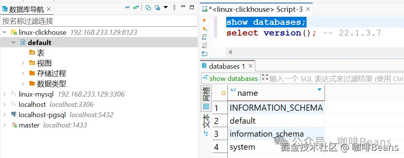Select the system result cell
This screenshot has height=158, width=404.
point(276,147)
